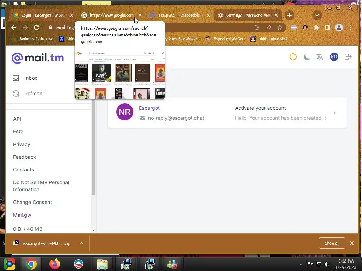The width and height of the screenshot is (362, 271).
Task: Open the Messenger taskbar icon
Action: tap(172, 264)
